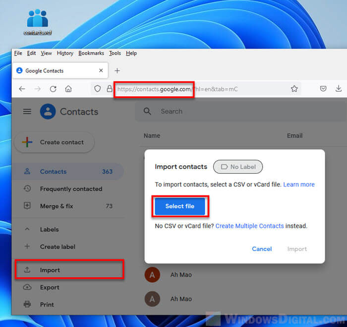
Task: Save page to Pocket
Action: click(323, 89)
